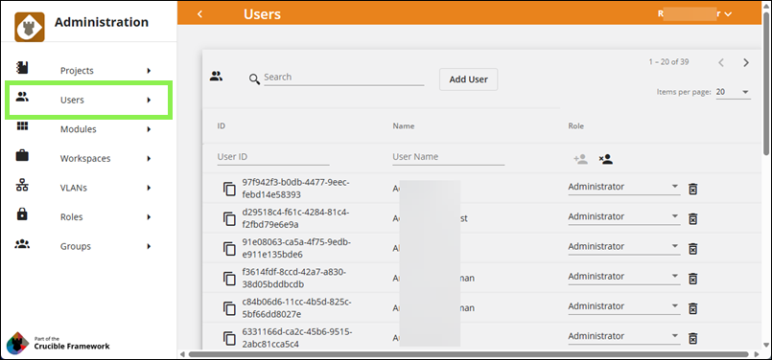Screen dimensions: 772x360
Task: Click the Projects notebook icon in sidebar
Action: pos(22,67)
